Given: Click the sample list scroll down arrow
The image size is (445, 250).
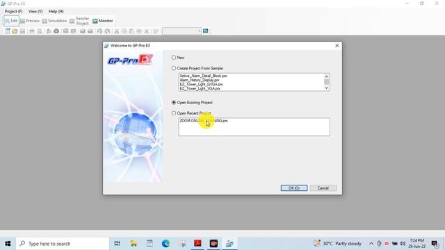Looking at the screenshot, I should [326, 88].
